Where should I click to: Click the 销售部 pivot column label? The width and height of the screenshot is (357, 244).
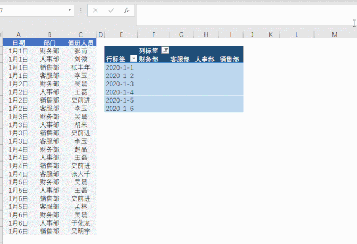click(229, 58)
